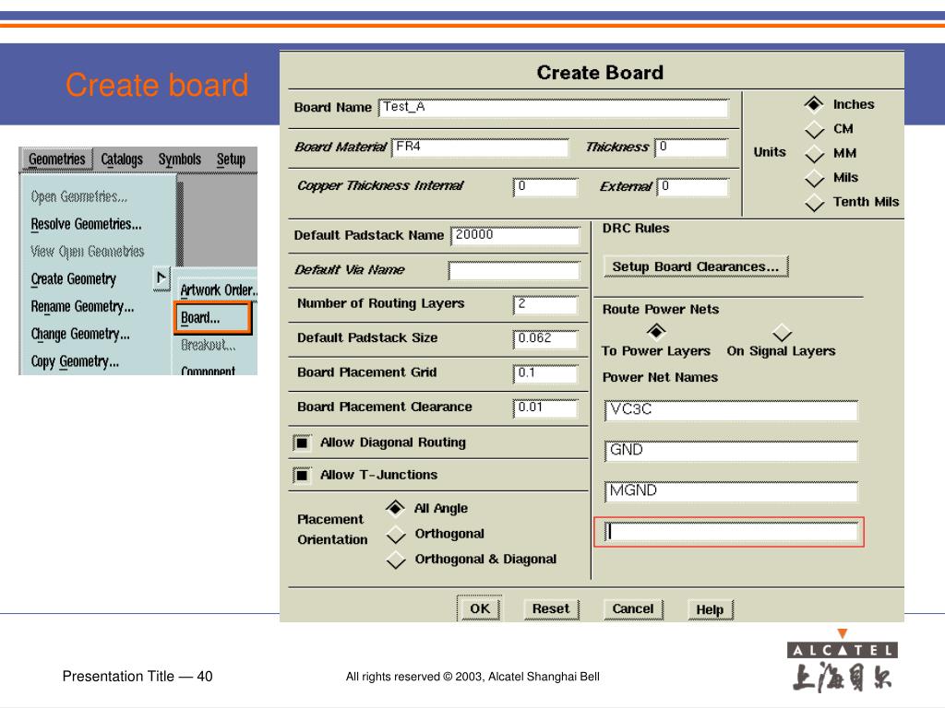Select Orthogonal placement orientation
Image resolution: width=945 pixels, height=708 pixels.
(x=395, y=534)
